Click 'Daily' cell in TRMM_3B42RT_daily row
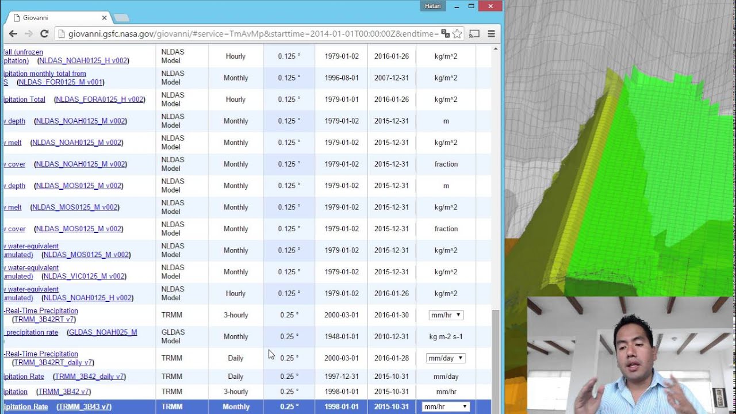Screen dimensions: 736x414 point(236,358)
